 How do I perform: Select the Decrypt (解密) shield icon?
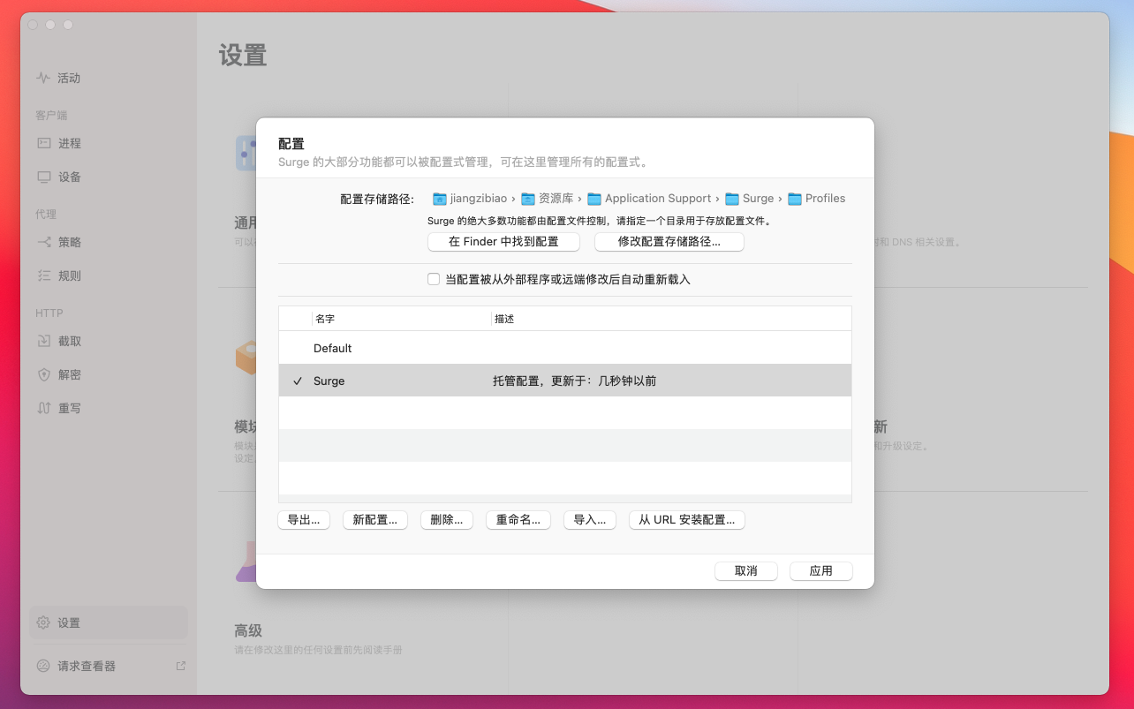point(43,374)
